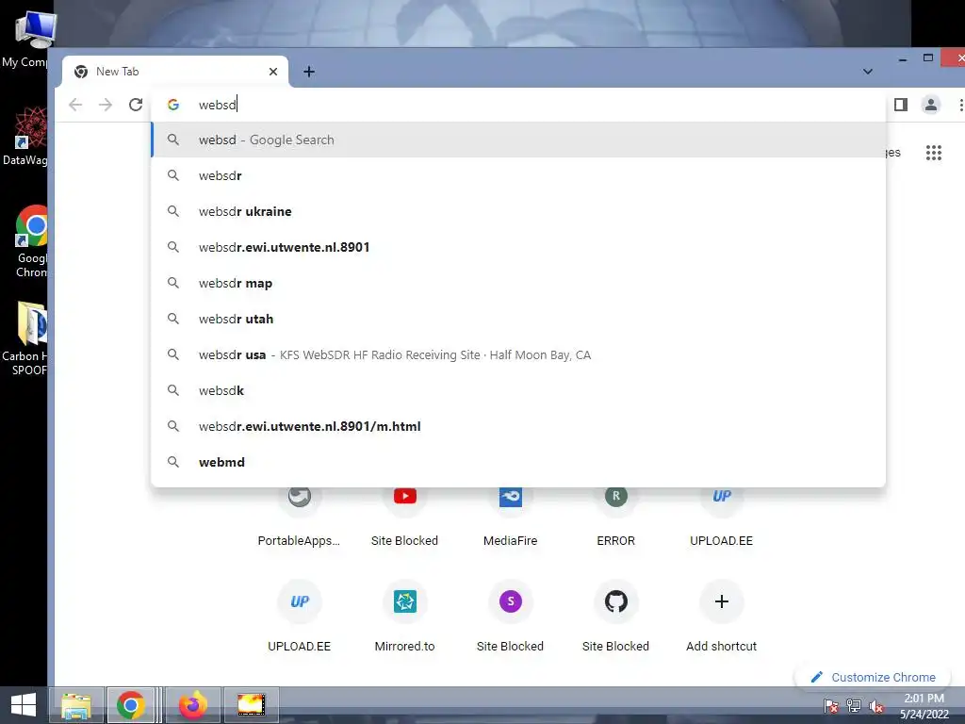This screenshot has height=724, width=965.
Task: Click the browser back arrow
Action: pyautogui.click(x=75, y=105)
